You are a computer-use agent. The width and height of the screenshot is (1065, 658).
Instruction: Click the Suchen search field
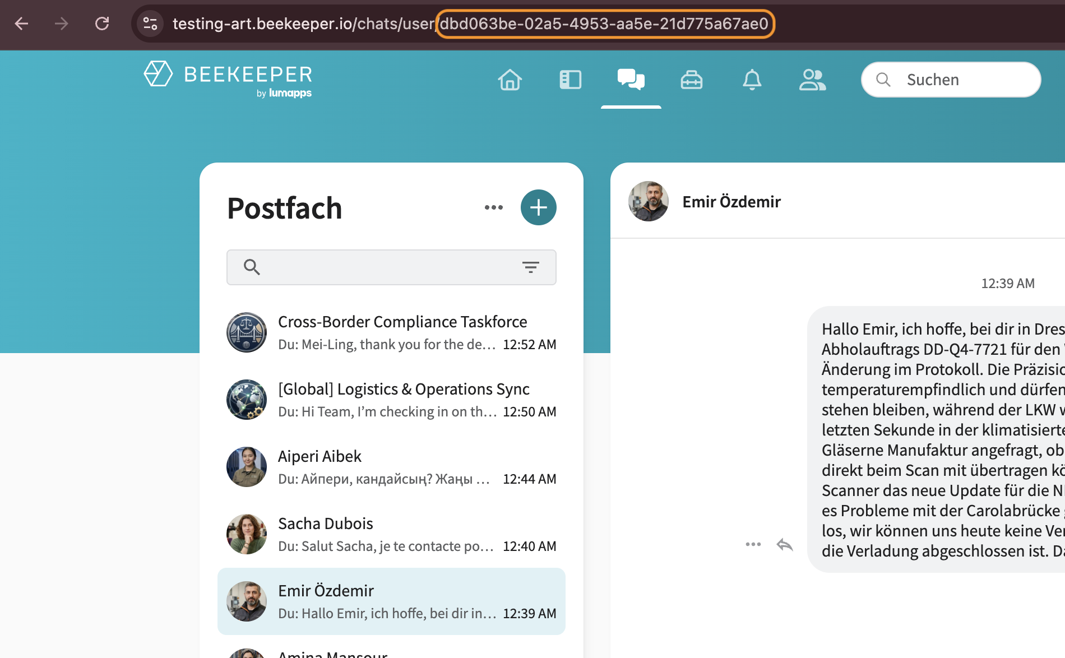[x=951, y=80]
